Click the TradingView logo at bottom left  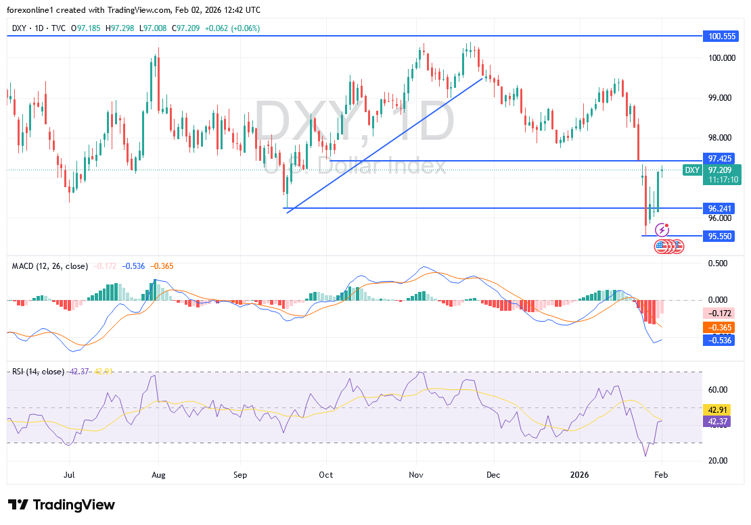click(62, 505)
